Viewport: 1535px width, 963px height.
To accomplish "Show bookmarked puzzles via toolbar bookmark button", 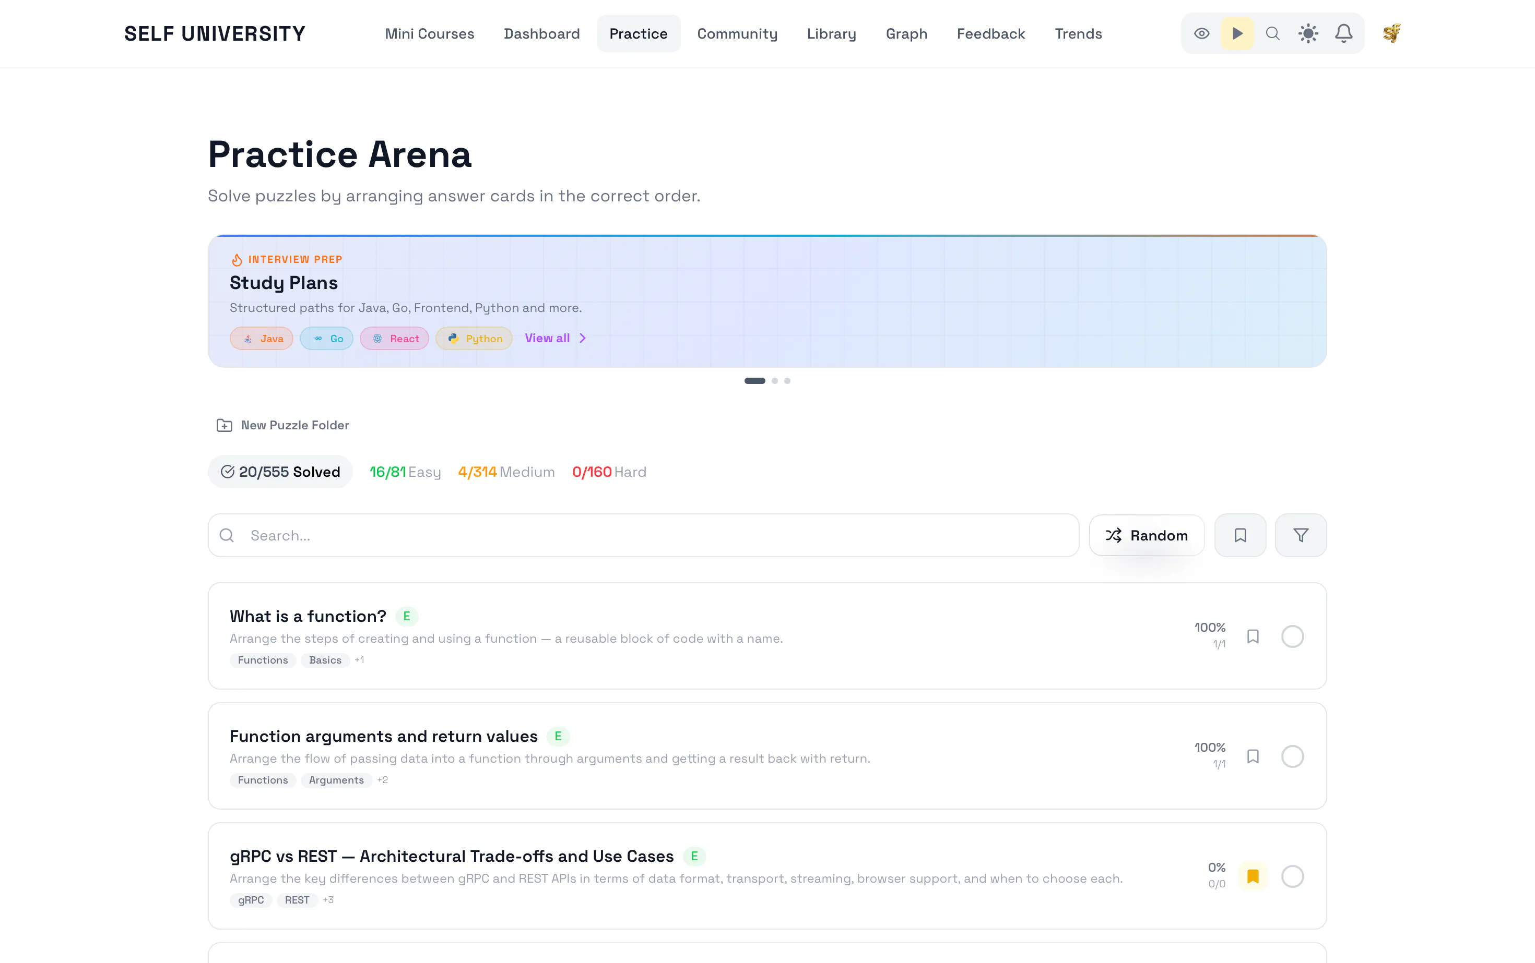I will coord(1240,536).
